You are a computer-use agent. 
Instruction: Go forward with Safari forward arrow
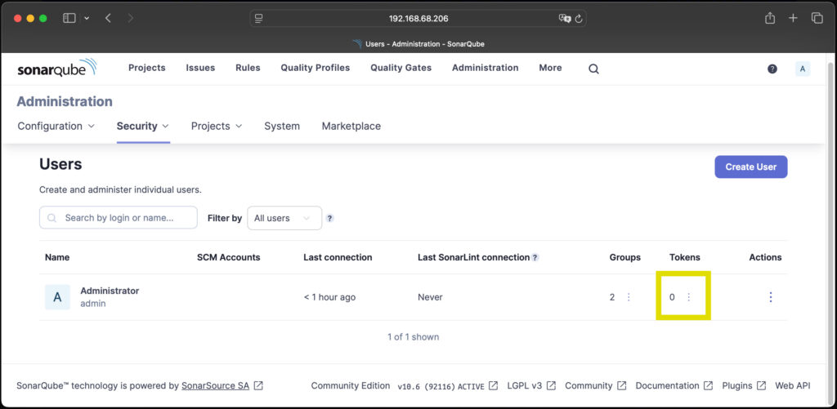(x=131, y=18)
